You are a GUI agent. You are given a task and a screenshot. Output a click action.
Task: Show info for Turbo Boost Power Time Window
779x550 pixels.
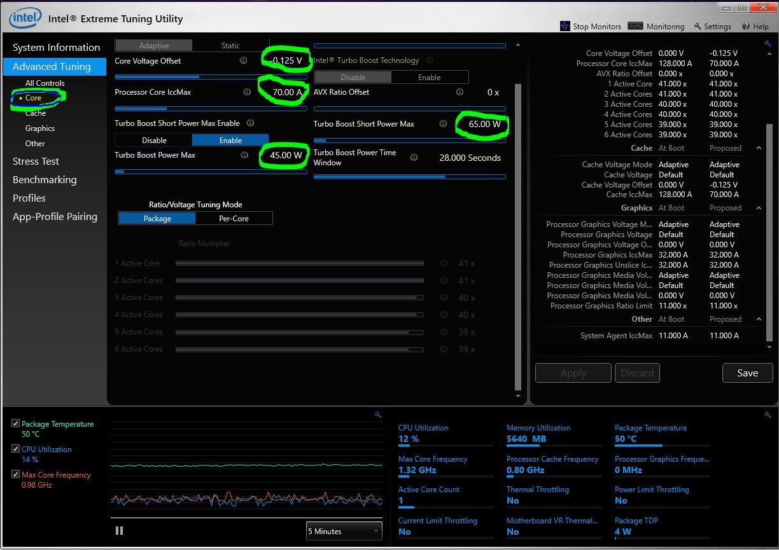[414, 157]
